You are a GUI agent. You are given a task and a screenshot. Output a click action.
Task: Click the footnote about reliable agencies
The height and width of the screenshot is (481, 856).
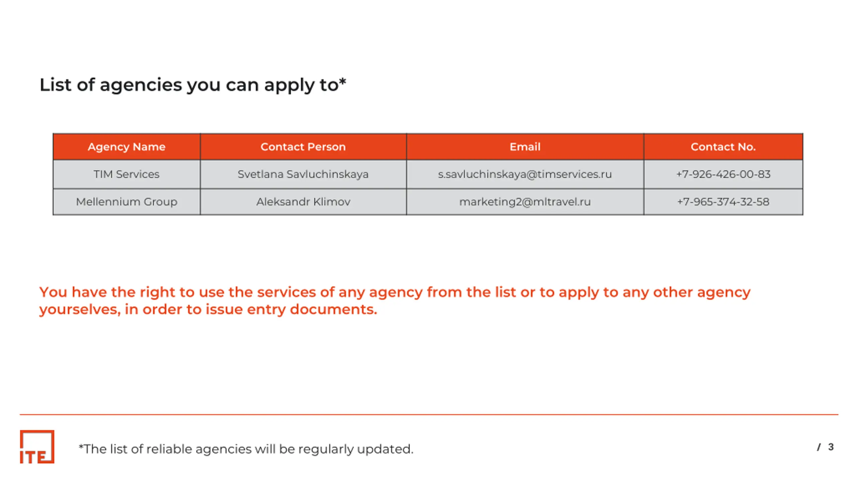point(246,449)
